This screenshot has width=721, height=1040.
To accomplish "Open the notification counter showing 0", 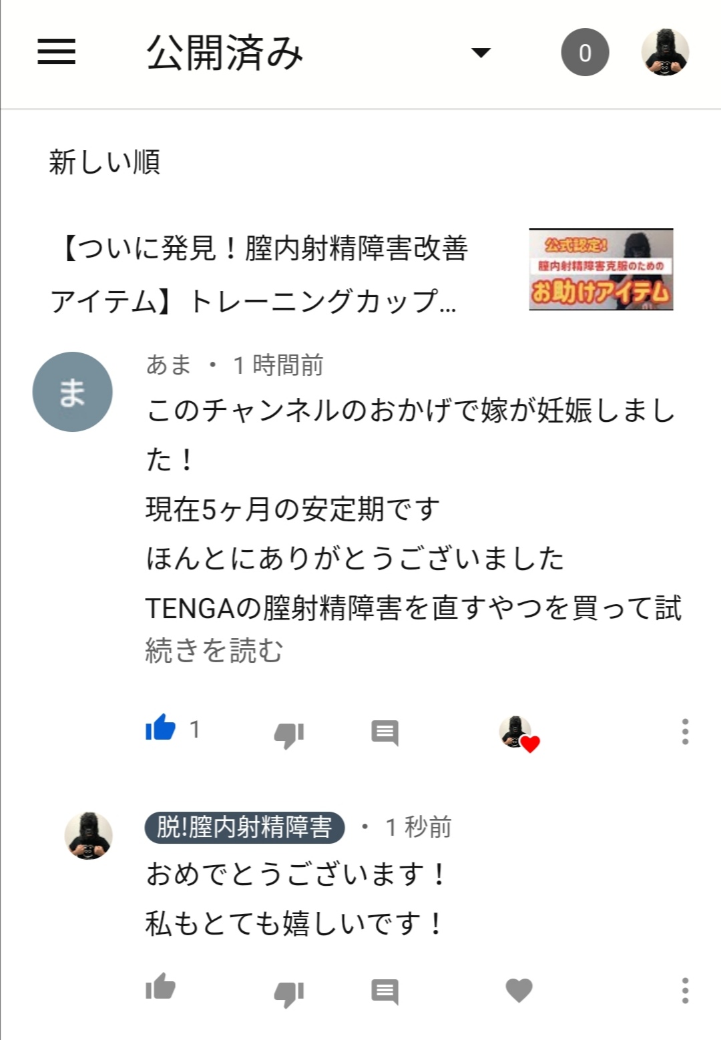I will [x=585, y=52].
